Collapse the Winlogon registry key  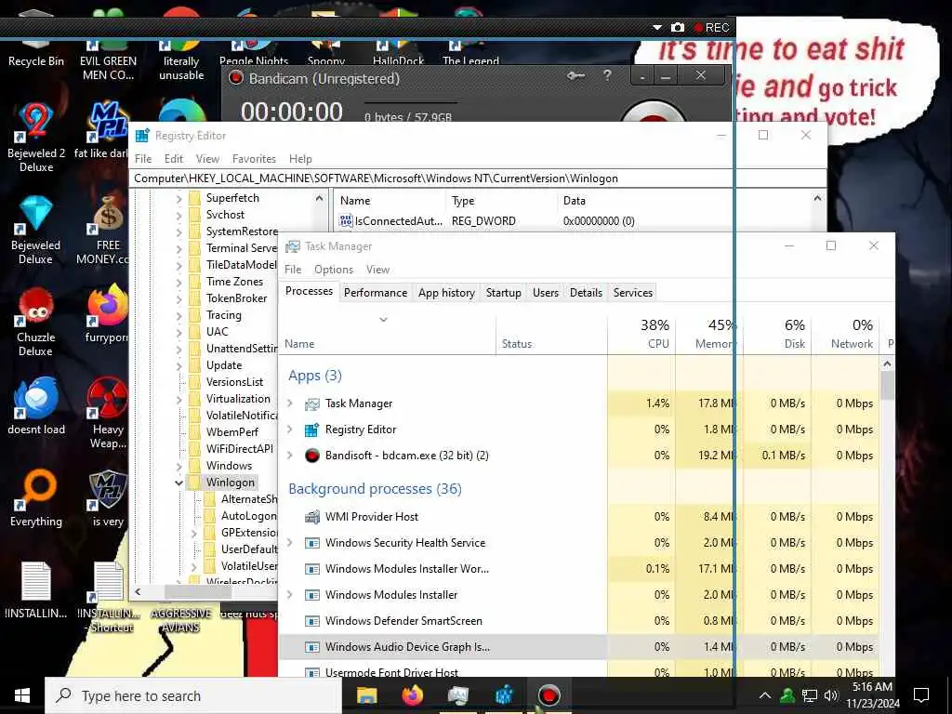pos(178,483)
